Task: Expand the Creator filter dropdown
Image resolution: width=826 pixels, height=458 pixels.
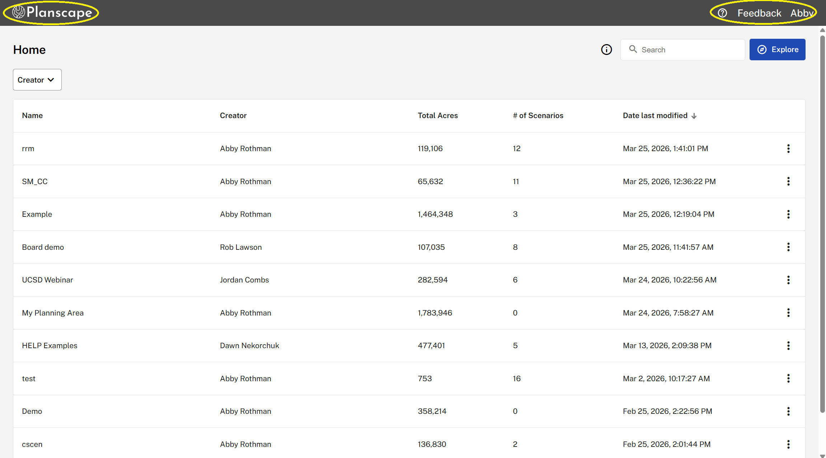Action: [37, 80]
